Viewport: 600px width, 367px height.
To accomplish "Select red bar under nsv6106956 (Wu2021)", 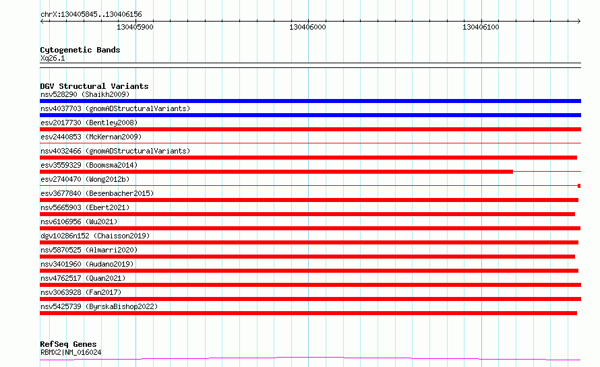I will click(310, 228).
